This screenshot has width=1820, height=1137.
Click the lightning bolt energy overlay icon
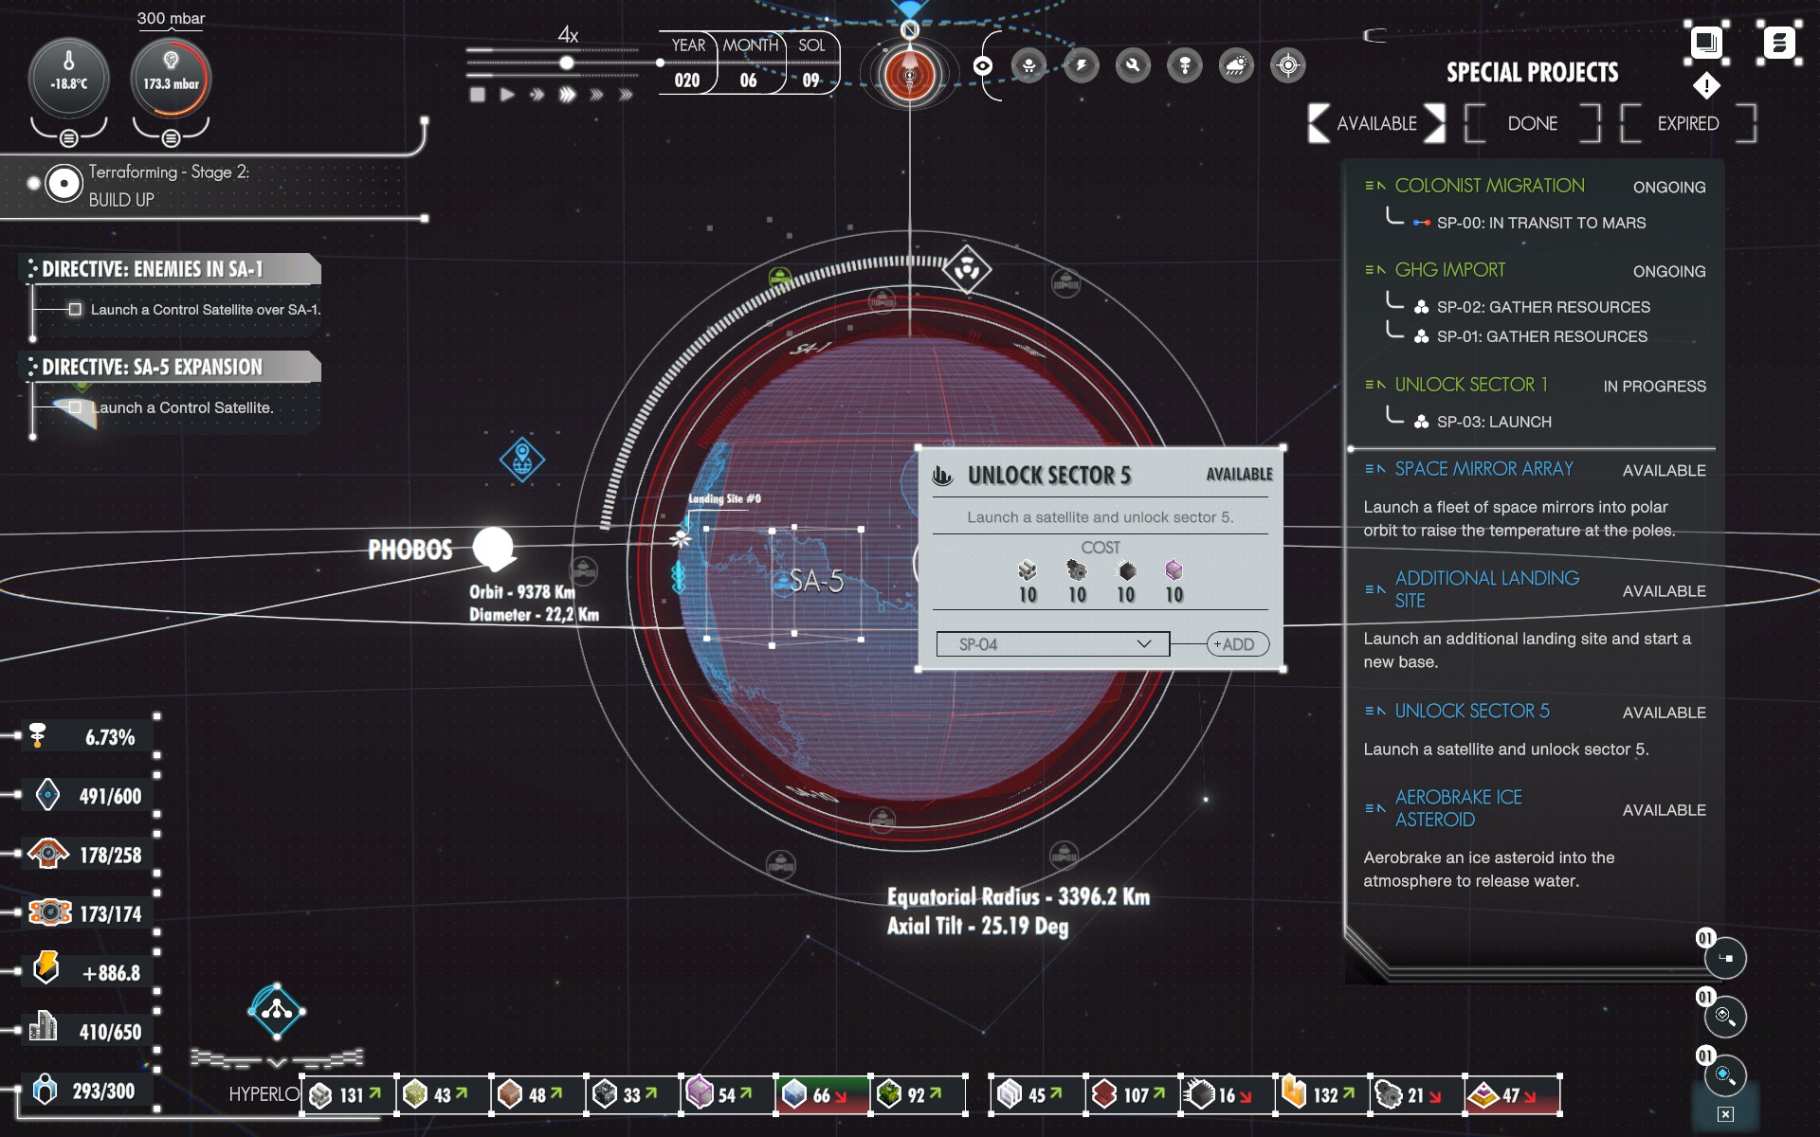1081,65
